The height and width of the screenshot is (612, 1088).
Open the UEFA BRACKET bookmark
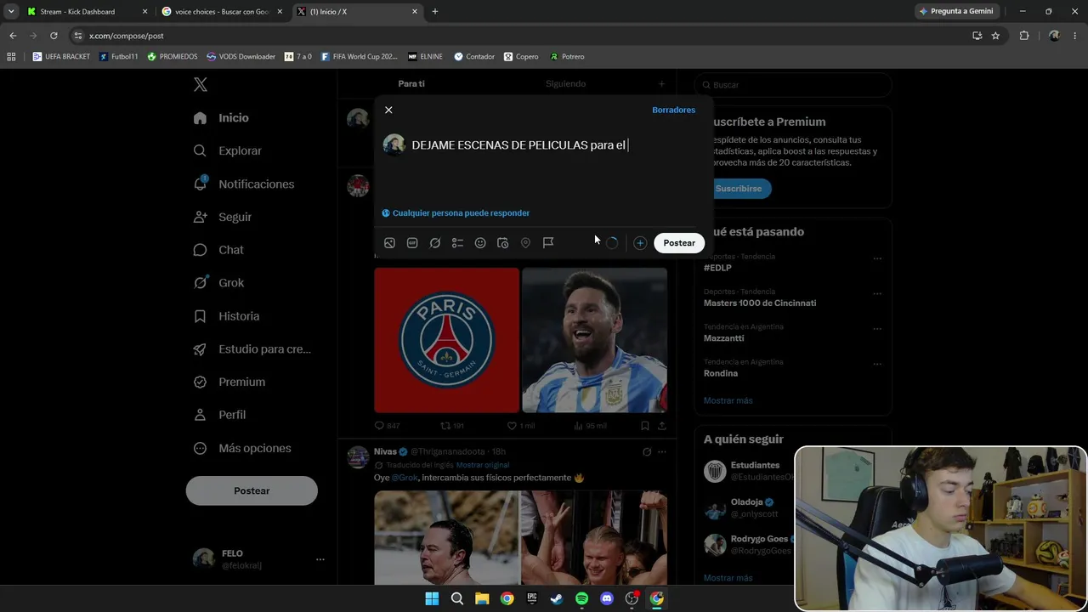pos(61,57)
